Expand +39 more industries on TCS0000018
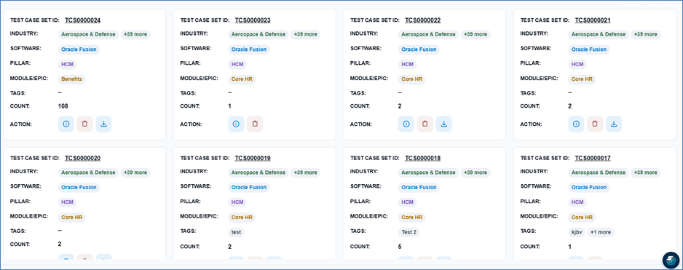 click(x=475, y=172)
